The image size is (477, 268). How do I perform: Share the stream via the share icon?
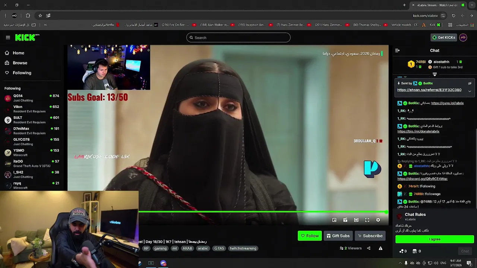pos(369,248)
